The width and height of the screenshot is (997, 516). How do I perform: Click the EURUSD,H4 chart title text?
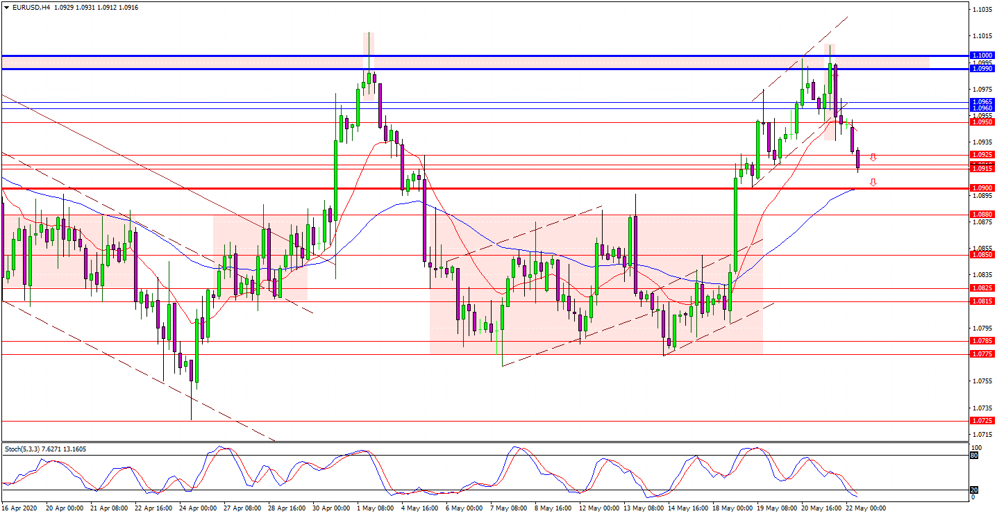point(31,7)
